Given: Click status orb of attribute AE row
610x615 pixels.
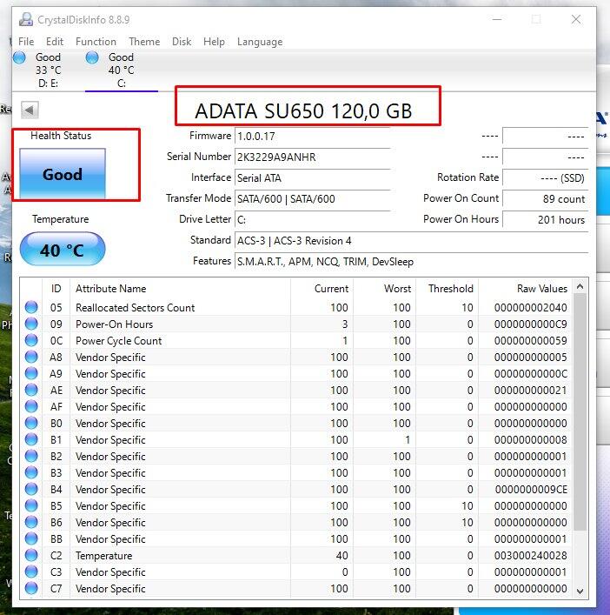Looking at the screenshot, I should (31, 390).
